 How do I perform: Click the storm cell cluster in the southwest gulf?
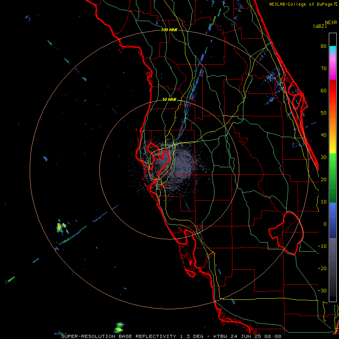click(x=62, y=228)
